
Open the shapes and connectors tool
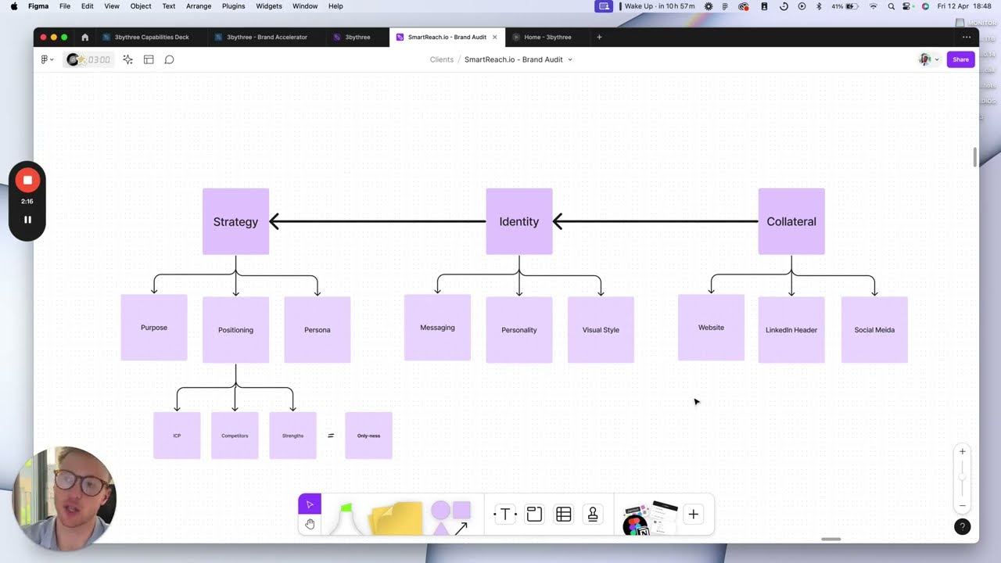[x=451, y=518]
